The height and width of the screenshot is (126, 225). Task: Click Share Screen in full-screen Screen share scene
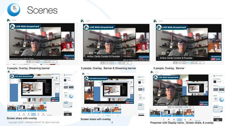click(33, 115)
